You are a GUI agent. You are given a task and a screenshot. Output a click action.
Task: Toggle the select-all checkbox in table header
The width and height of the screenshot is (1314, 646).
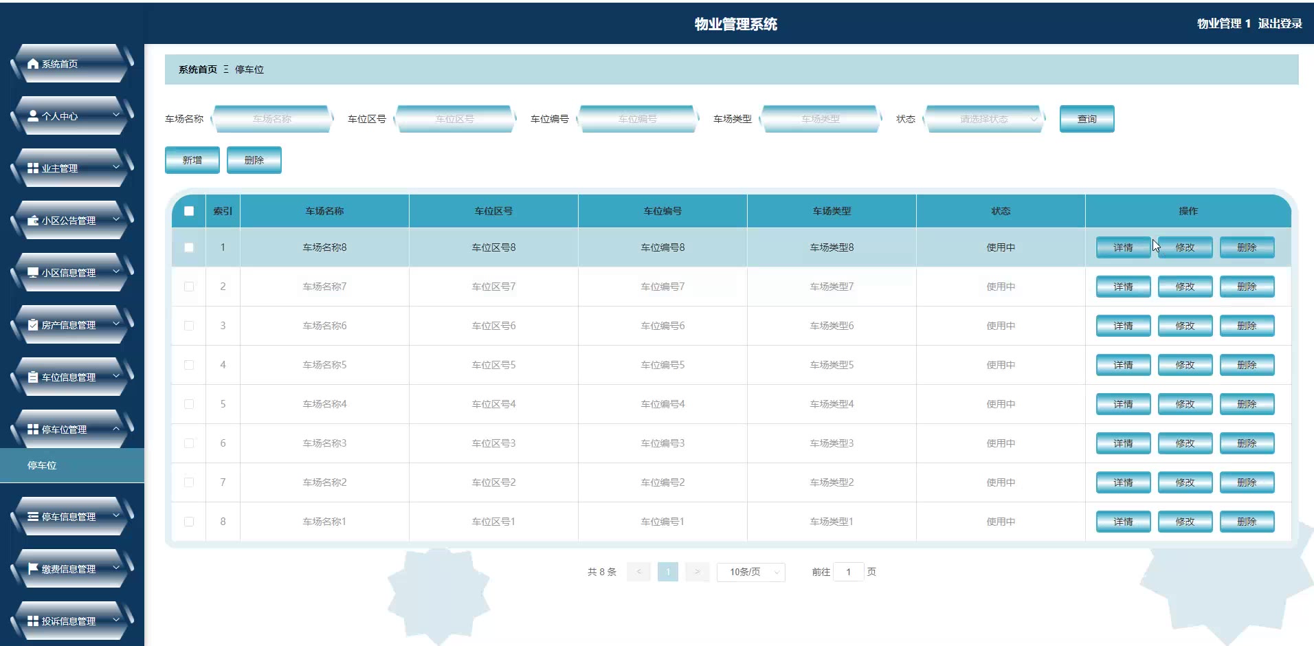point(189,211)
